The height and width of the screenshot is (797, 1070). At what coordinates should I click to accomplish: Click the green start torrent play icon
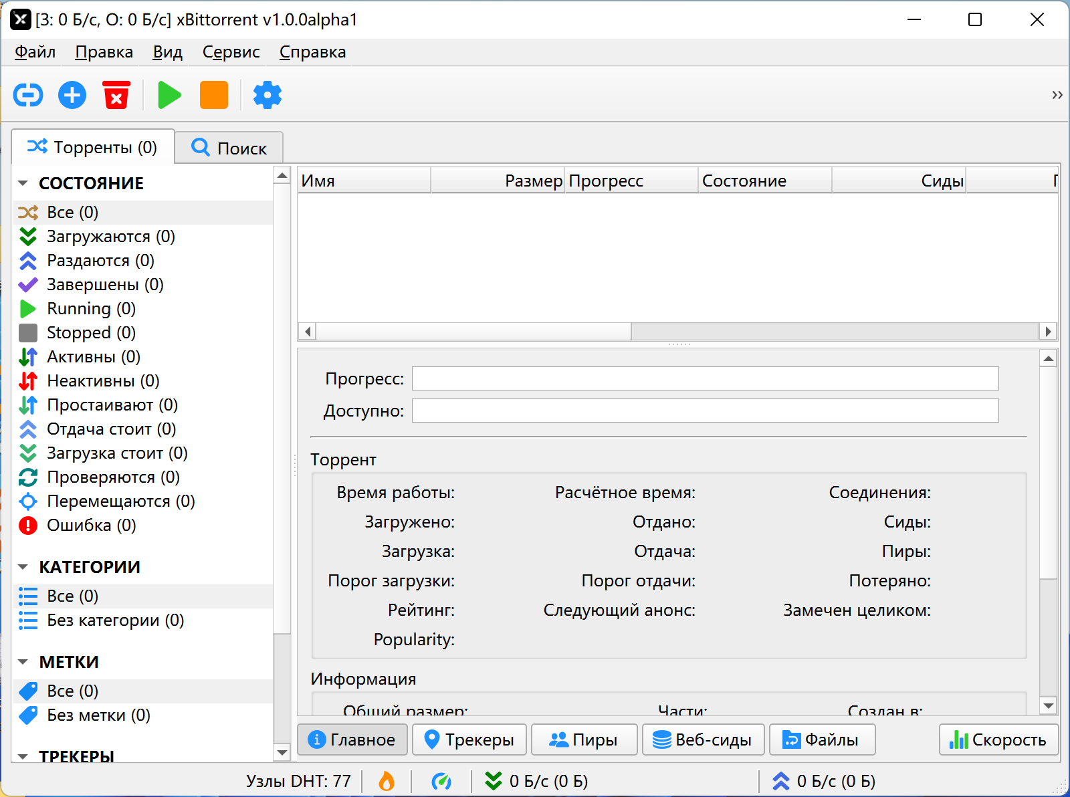click(x=169, y=95)
